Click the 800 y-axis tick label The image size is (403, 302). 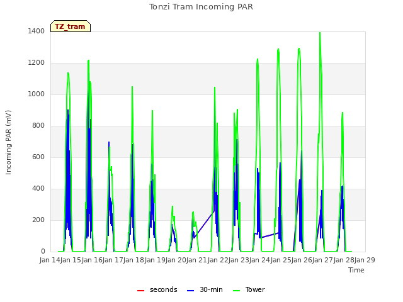pos(38,126)
